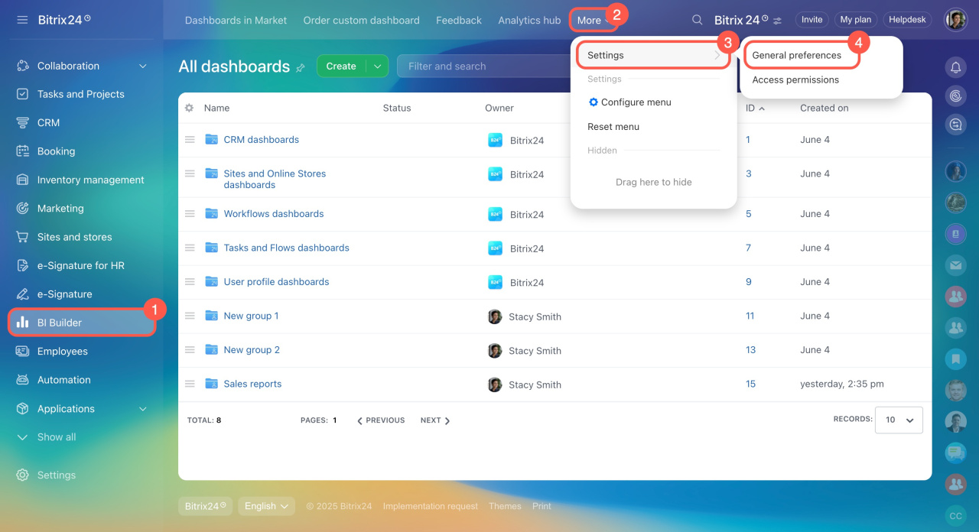
Task: Open the Feedback menu item
Action: coord(459,20)
